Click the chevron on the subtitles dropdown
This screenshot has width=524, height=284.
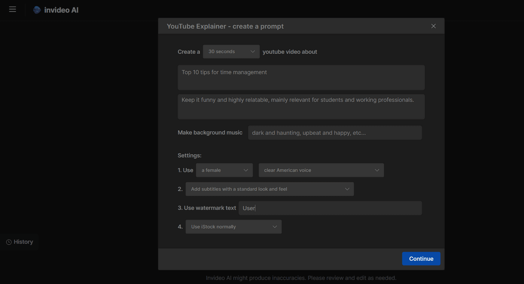coord(347,189)
